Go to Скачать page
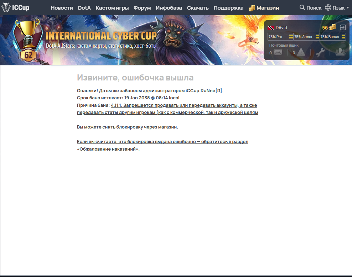The image size is (352, 277). tap(198, 8)
